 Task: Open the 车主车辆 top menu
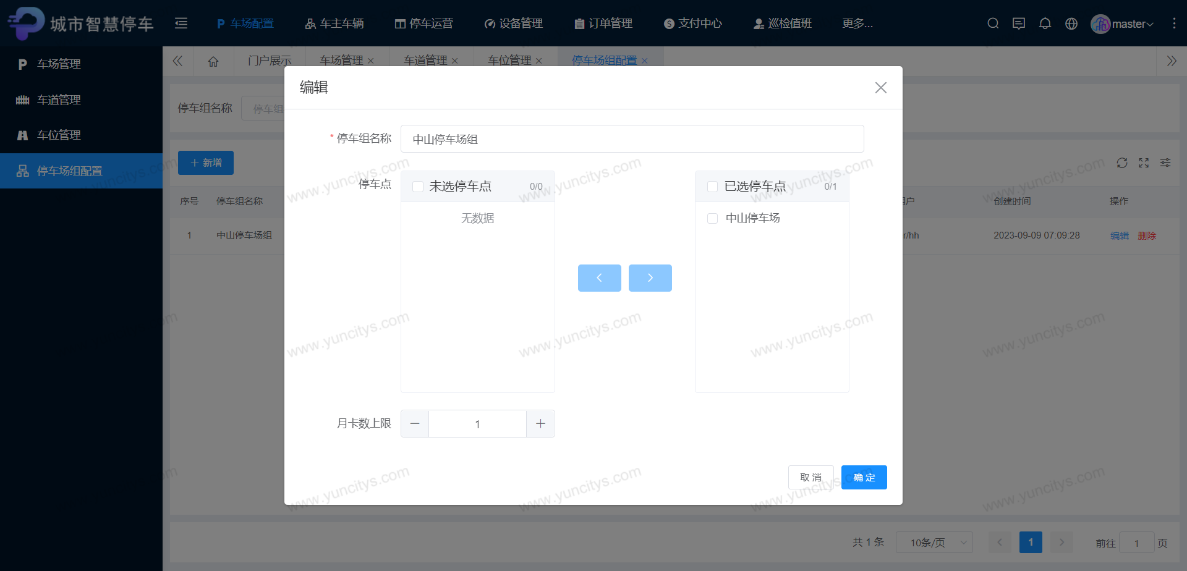(334, 23)
